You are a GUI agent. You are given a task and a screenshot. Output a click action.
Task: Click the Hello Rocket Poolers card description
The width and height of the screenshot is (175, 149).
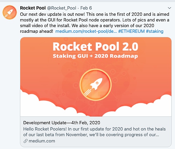point(95,132)
